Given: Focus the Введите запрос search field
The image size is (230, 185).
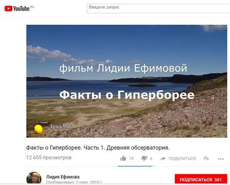Looking at the screenshot, I should click(158, 8).
